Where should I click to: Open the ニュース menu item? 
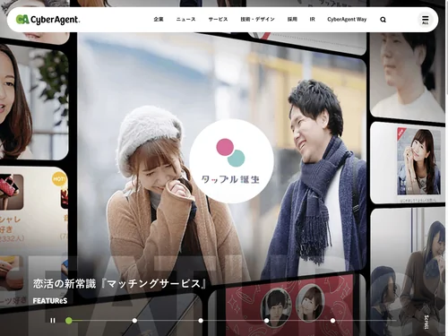coord(185,20)
